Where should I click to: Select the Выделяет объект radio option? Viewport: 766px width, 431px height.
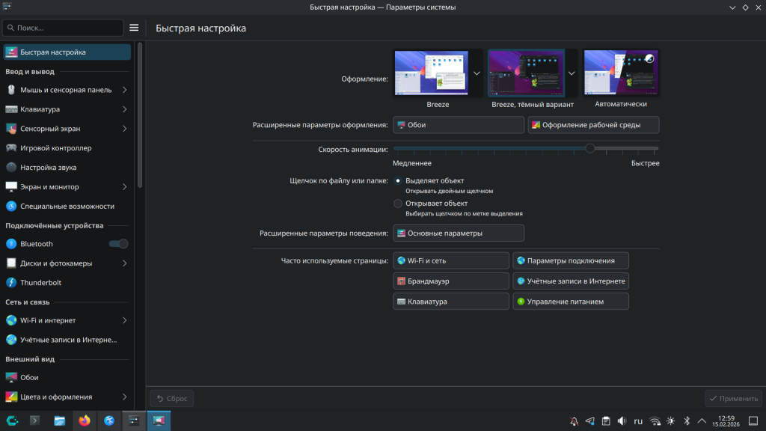[x=398, y=181]
